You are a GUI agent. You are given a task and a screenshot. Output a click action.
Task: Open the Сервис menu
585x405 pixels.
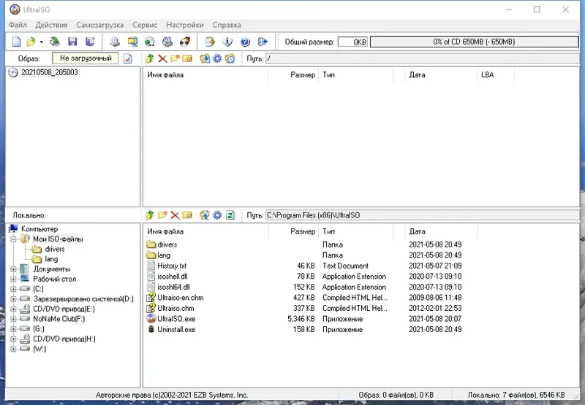click(145, 25)
